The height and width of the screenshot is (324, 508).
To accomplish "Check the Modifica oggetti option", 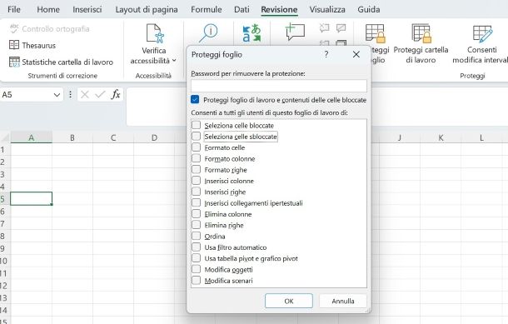I will [x=196, y=269].
